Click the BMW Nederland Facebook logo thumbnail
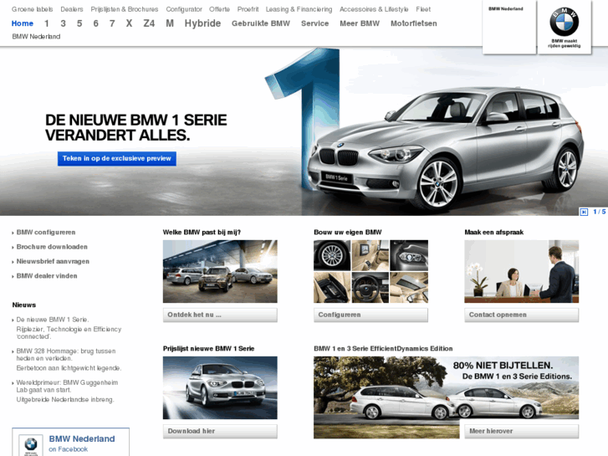Screen dimensions: 608x456 pyautogui.click(x=31, y=445)
